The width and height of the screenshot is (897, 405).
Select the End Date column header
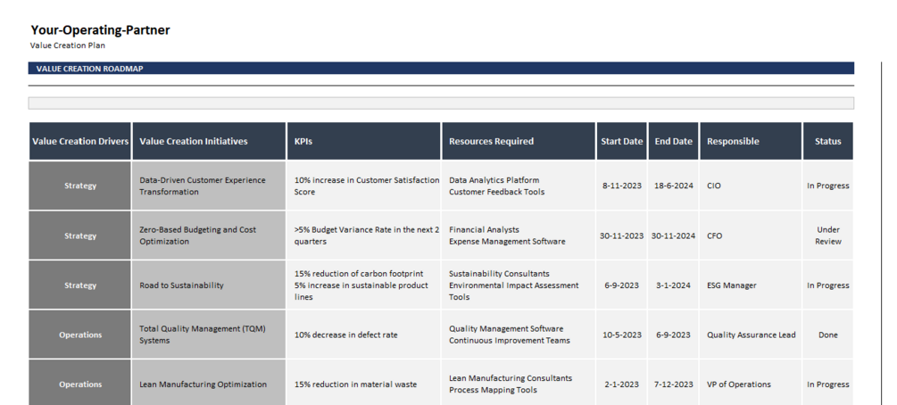coord(673,141)
